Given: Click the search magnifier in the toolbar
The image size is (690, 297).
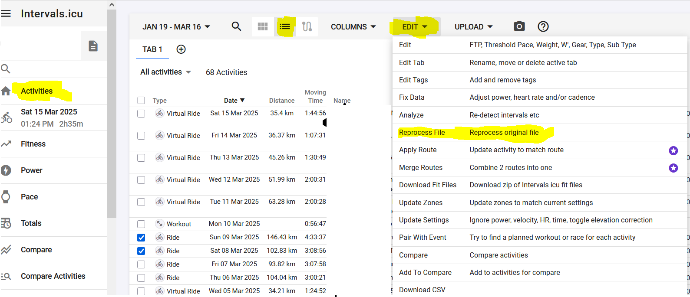Looking at the screenshot, I should click(236, 26).
